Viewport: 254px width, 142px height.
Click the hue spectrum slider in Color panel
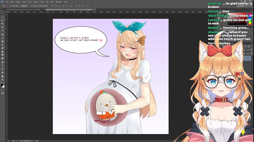(x=250, y=19)
